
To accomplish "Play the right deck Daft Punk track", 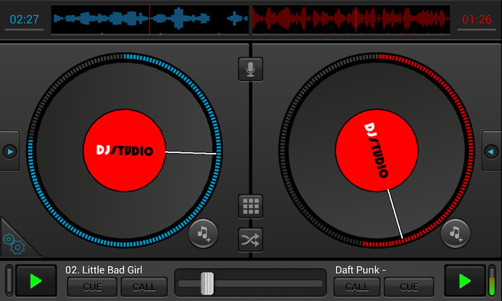I will (465, 281).
